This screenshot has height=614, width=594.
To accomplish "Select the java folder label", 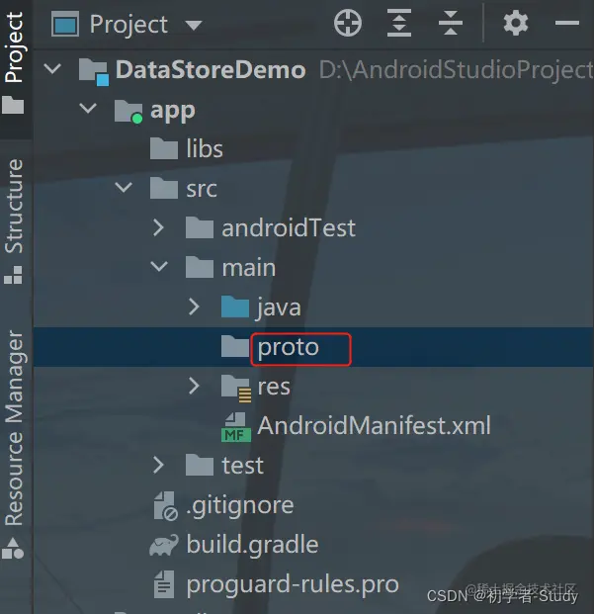I will click(x=279, y=307).
